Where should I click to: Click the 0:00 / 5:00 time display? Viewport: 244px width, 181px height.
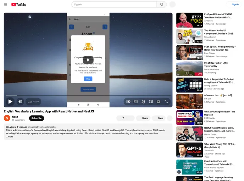(33, 101)
